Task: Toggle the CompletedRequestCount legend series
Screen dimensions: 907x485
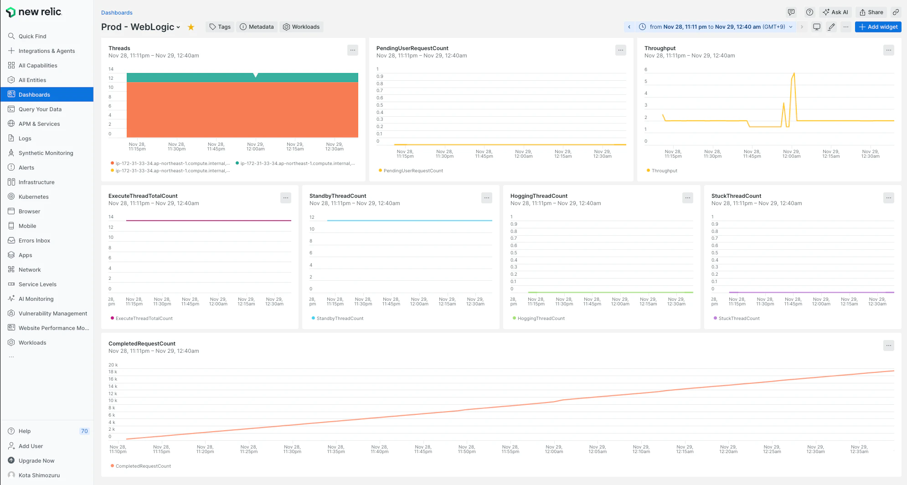Action: (140, 466)
